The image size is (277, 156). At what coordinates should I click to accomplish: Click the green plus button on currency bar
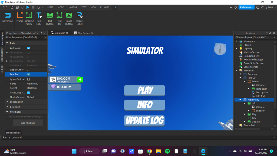(80, 80)
